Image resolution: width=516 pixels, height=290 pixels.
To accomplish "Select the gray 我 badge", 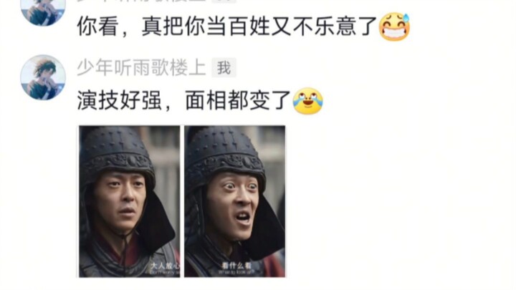I will pos(224,68).
